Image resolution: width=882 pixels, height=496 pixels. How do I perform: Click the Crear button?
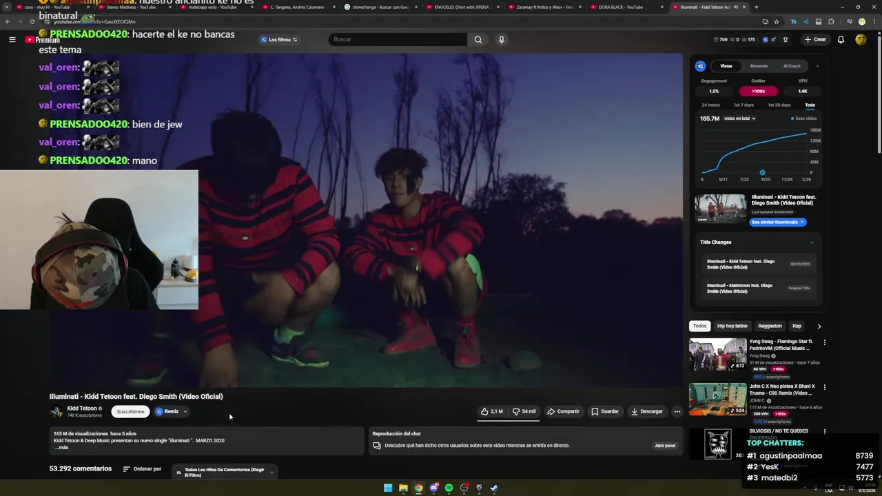[815, 39]
